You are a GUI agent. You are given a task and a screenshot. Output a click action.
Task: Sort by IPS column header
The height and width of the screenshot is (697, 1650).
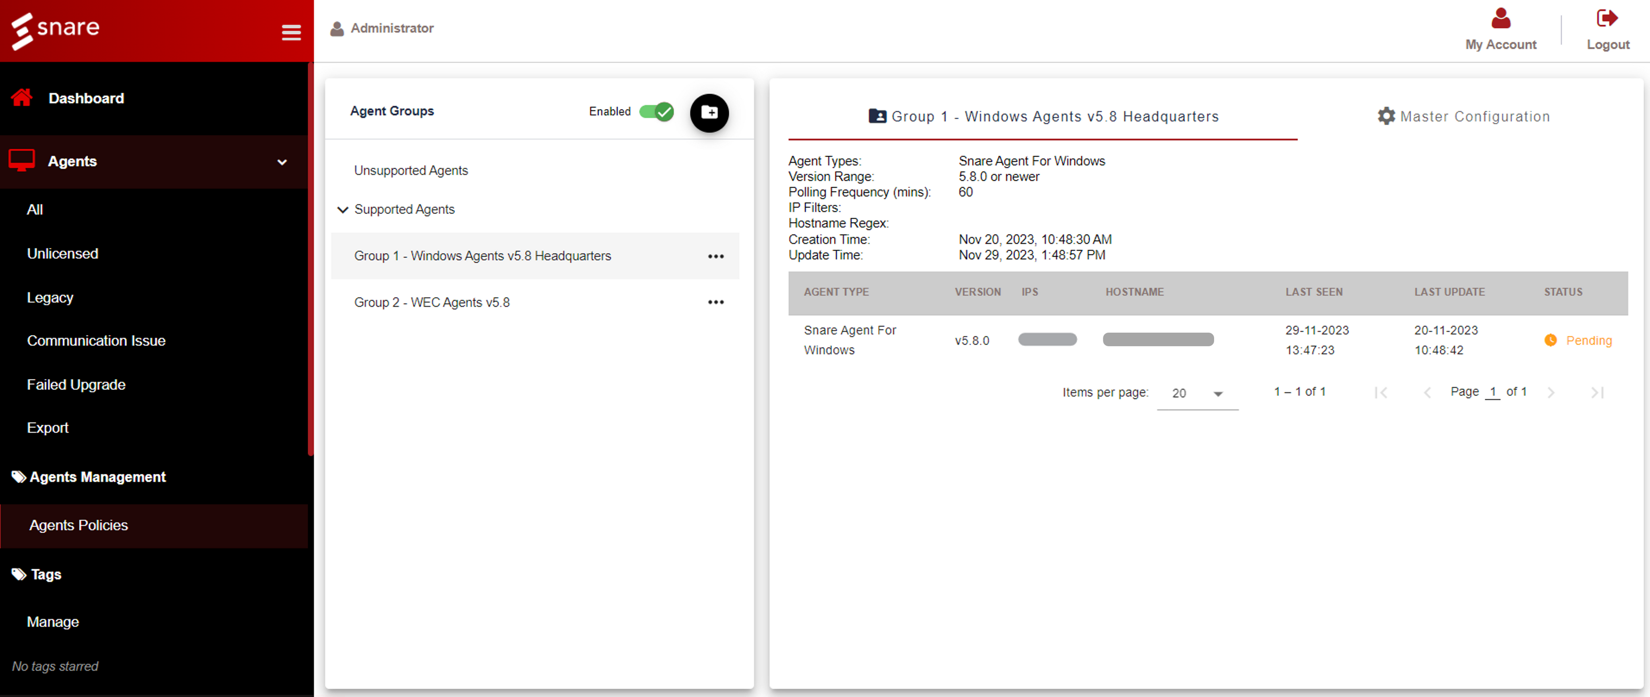[x=1029, y=292]
